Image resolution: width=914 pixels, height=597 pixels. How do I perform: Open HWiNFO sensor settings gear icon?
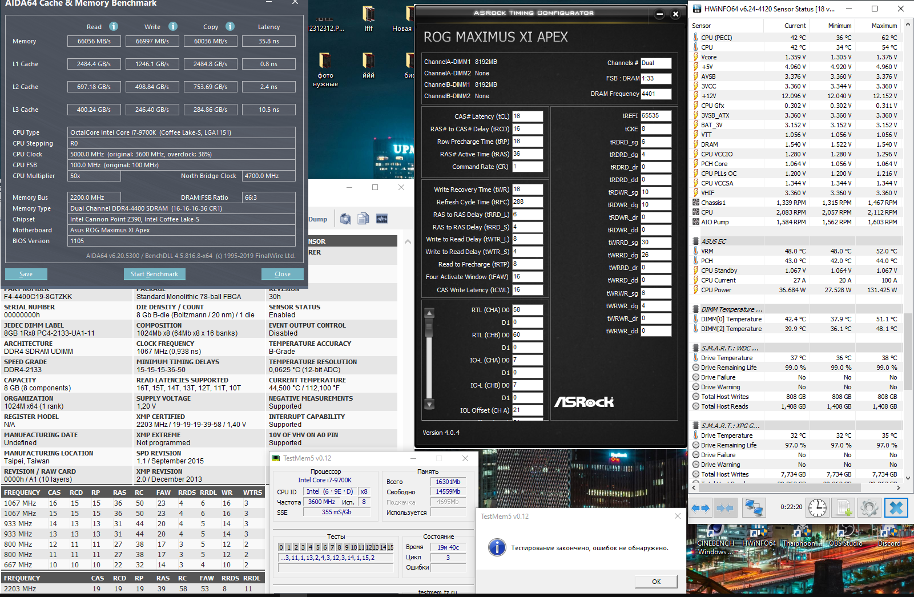(869, 507)
